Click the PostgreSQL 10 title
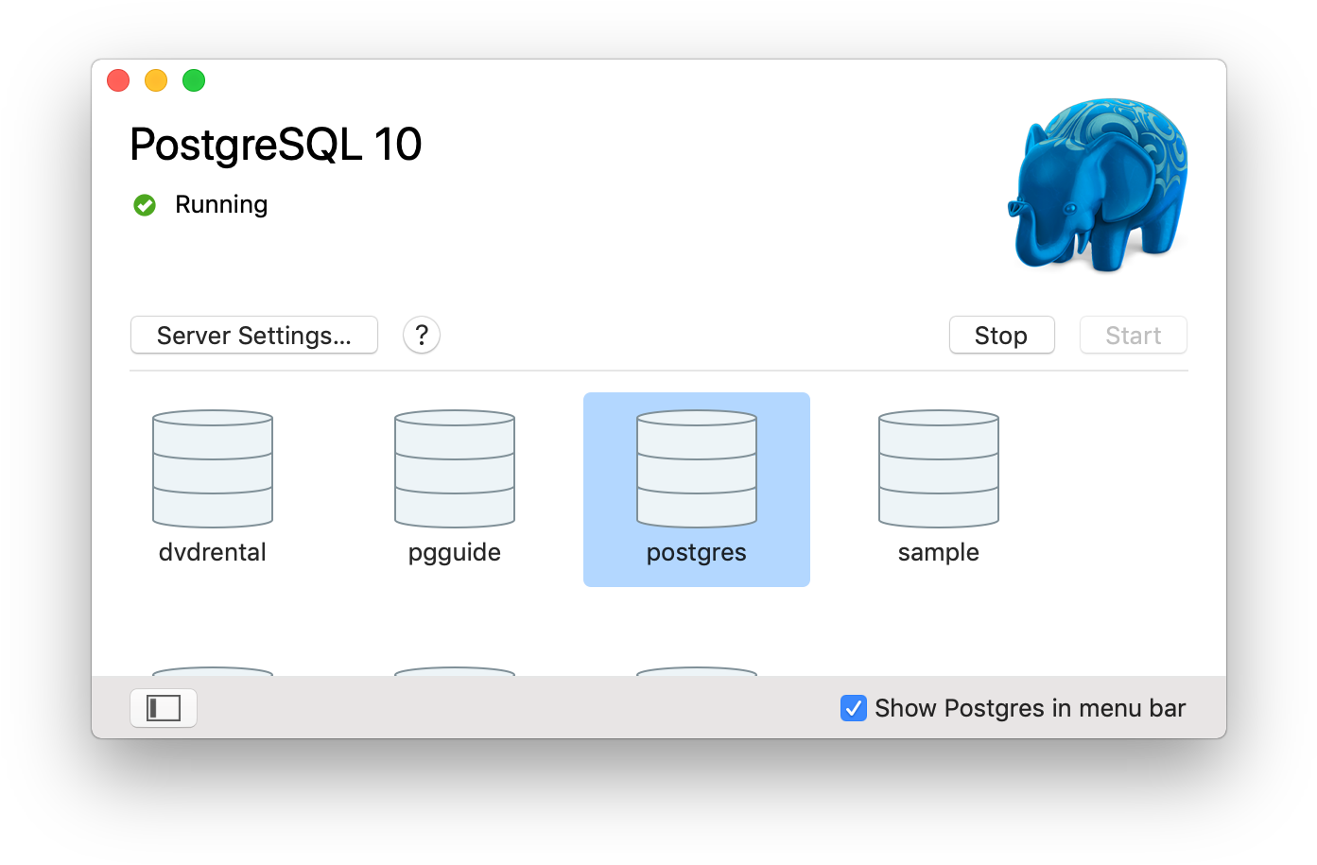The height and width of the screenshot is (865, 1317). (x=276, y=145)
